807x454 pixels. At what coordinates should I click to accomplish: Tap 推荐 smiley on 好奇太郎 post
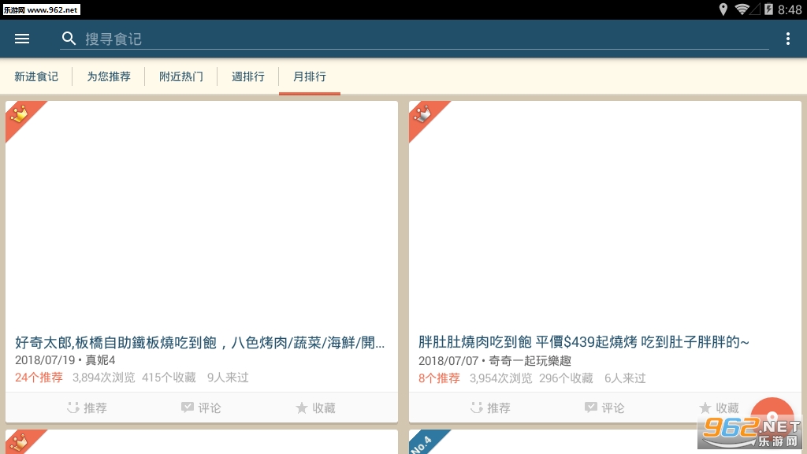[73, 407]
